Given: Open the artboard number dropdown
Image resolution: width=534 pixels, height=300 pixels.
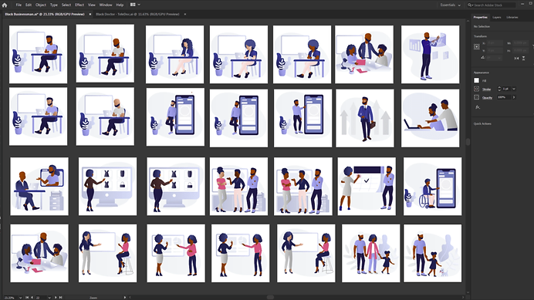Looking at the screenshot, I should pos(49,298).
